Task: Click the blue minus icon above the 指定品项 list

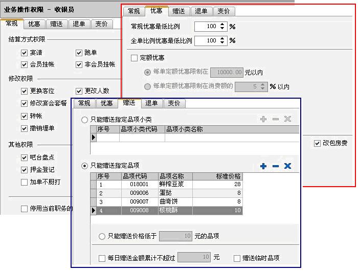Action: [x=275, y=166]
